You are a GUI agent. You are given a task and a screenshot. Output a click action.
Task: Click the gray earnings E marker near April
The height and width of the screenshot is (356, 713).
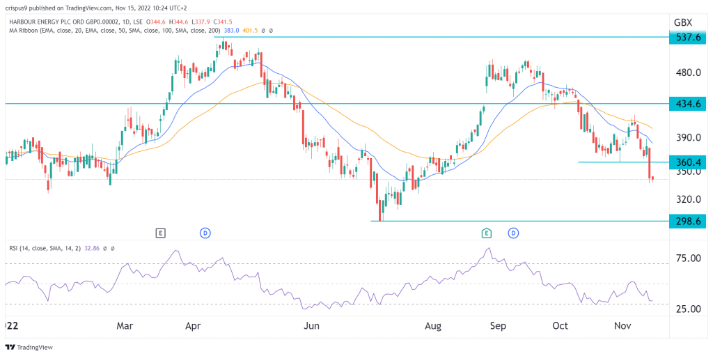(x=159, y=233)
